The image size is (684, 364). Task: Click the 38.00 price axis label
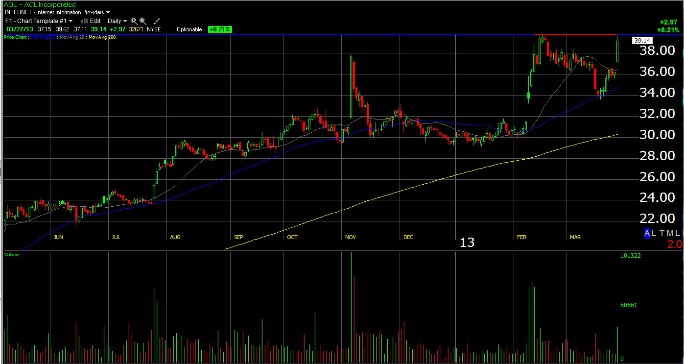click(x=658, y=50)
